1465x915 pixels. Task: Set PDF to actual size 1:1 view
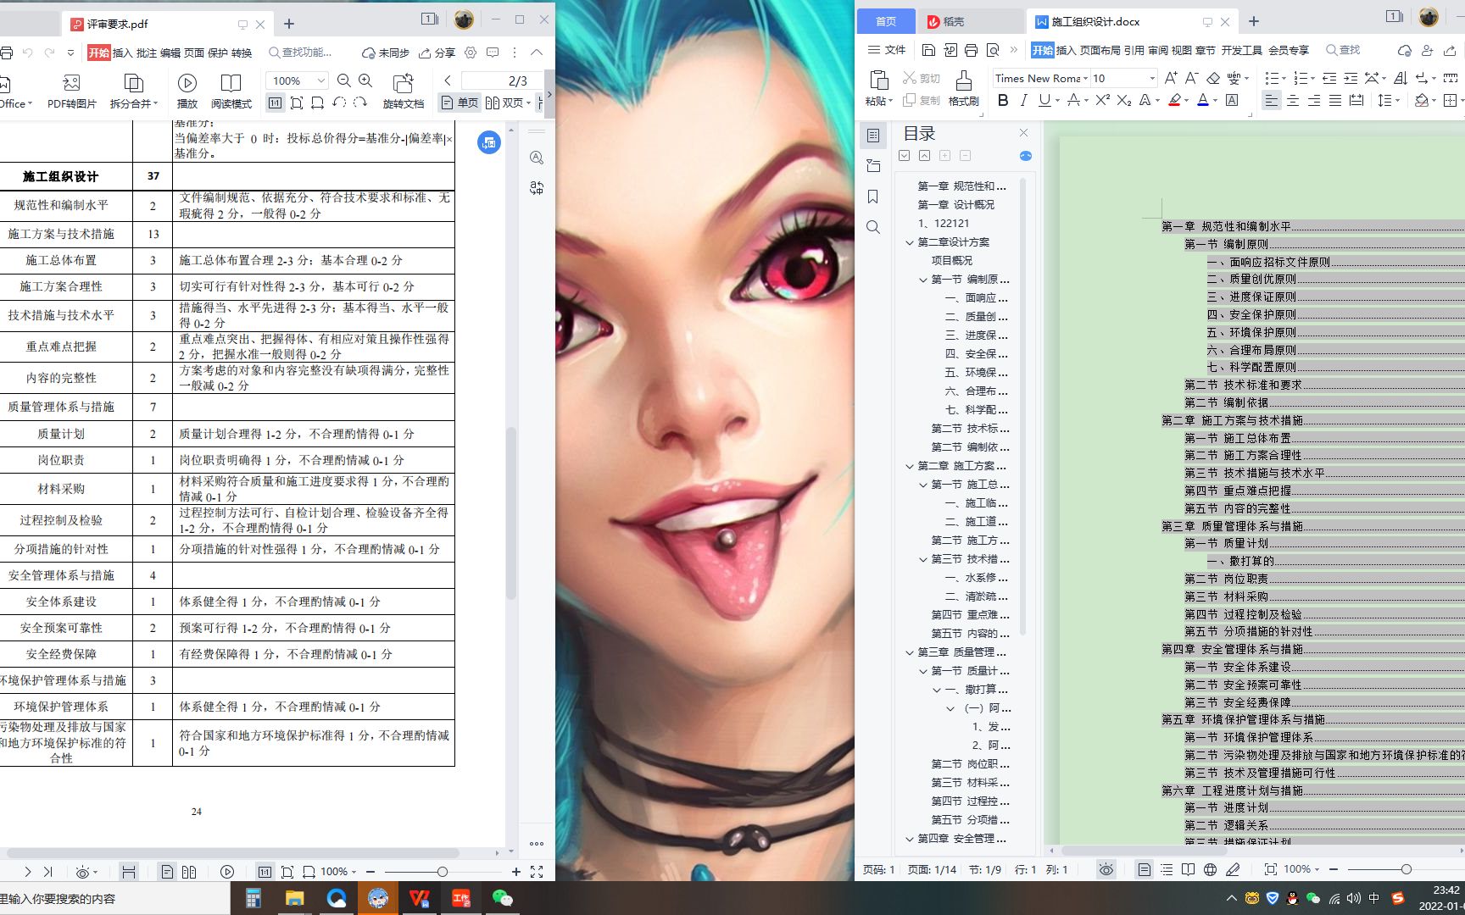pyautogui.click(x=275, y=103)
